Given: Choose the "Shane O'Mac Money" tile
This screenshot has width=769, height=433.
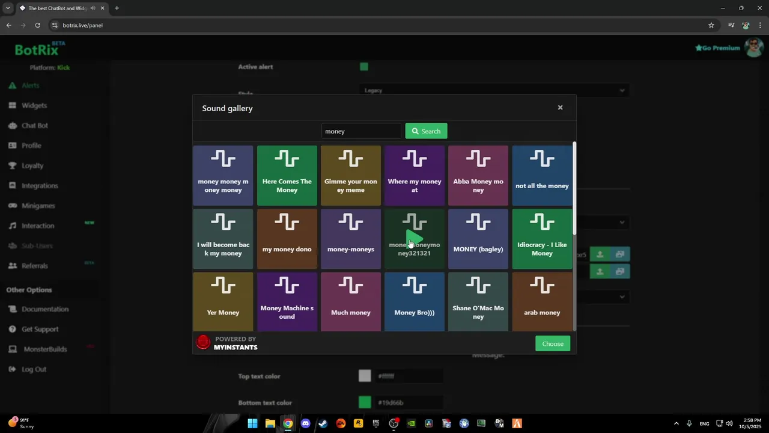Looking at the screenshot, I should point(478,301).
